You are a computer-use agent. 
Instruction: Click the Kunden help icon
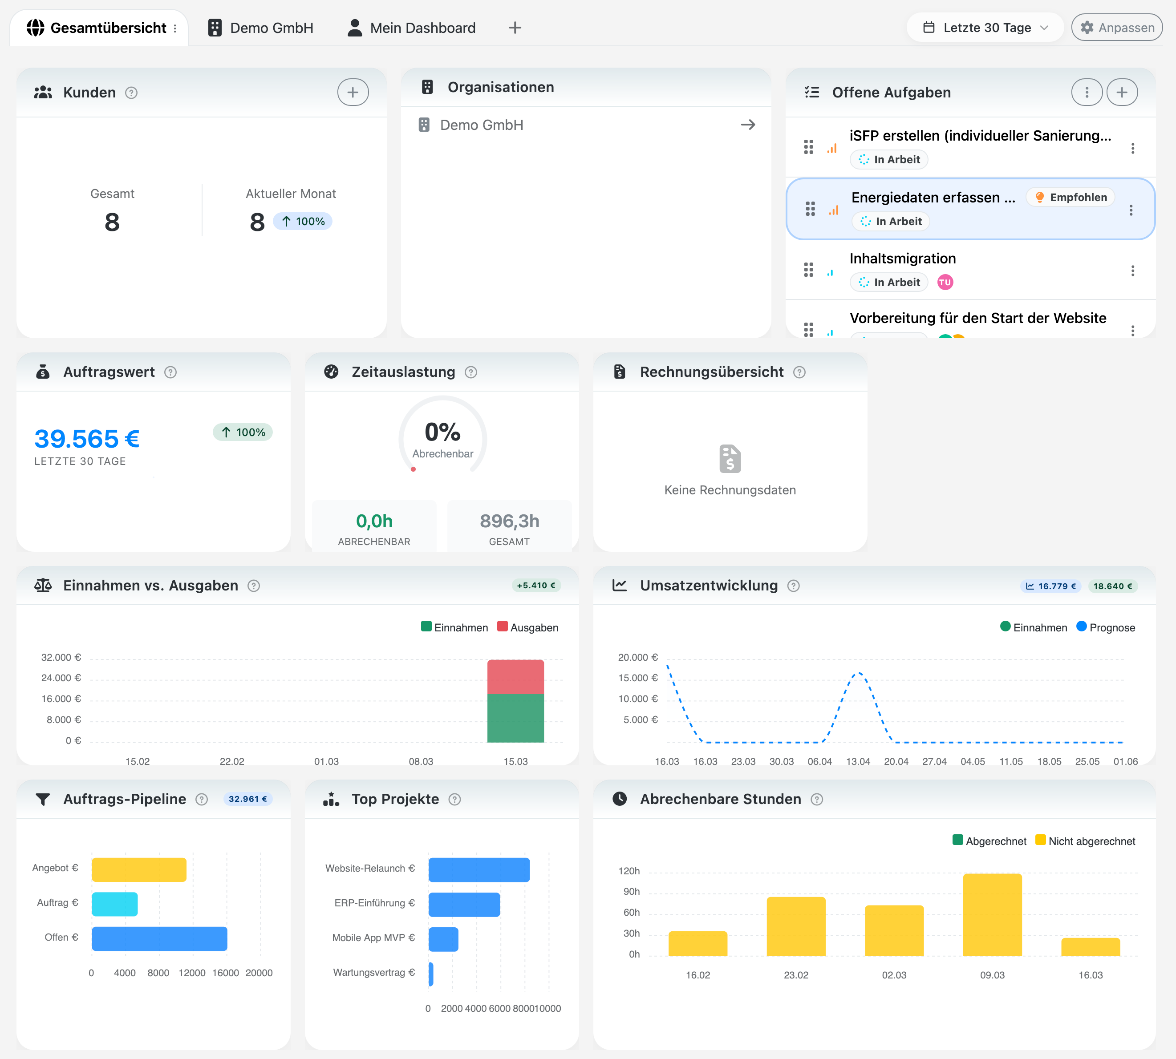[x=132, y=92]
